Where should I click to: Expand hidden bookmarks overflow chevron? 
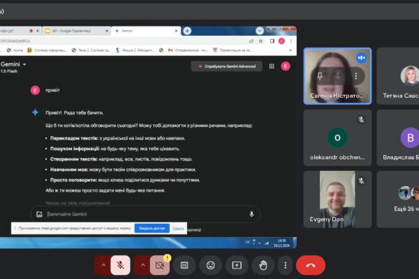click(x=291, y=50)
